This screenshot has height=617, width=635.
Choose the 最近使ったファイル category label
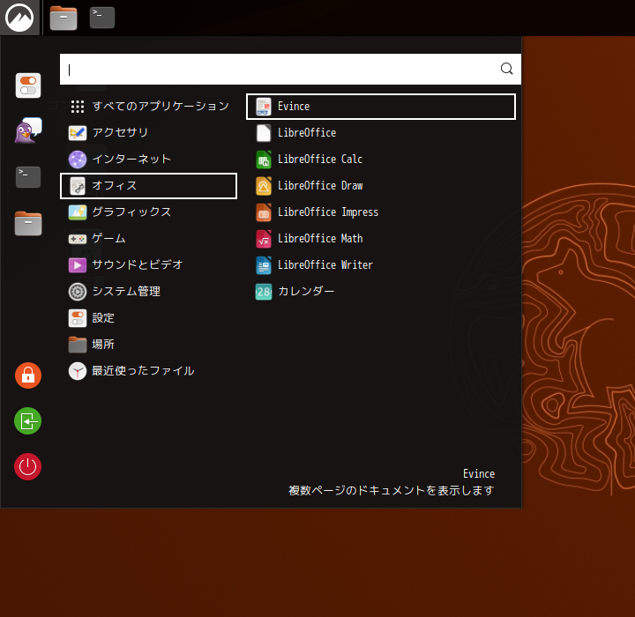143,370
